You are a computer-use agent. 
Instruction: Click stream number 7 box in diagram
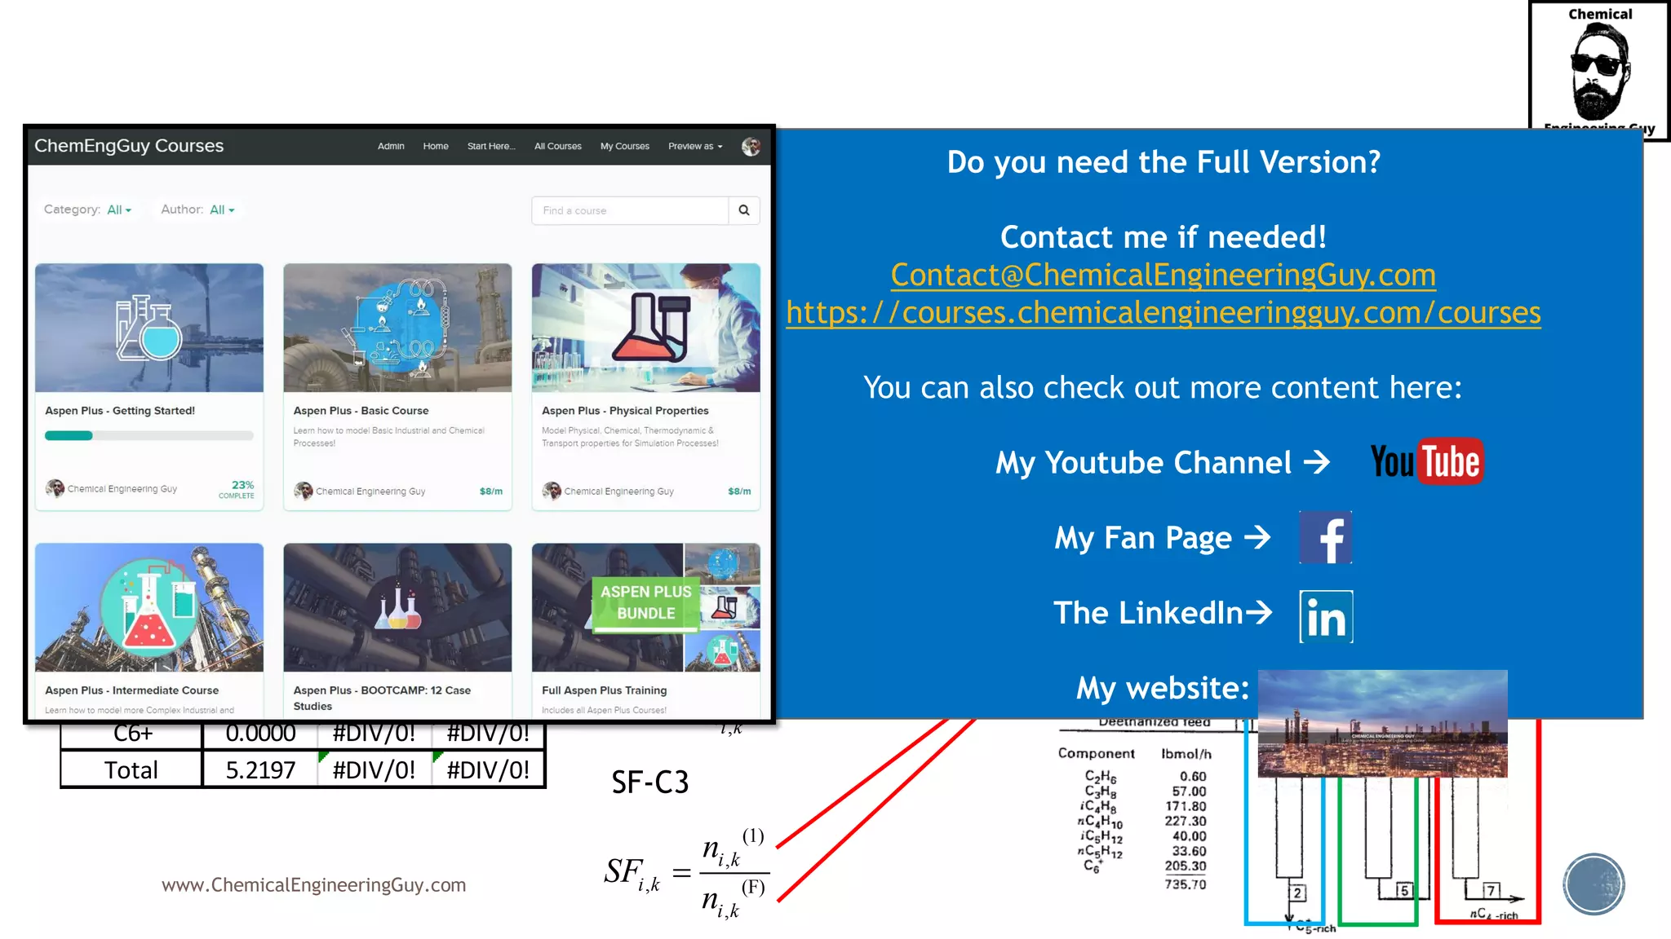[x=1491, y=890]
